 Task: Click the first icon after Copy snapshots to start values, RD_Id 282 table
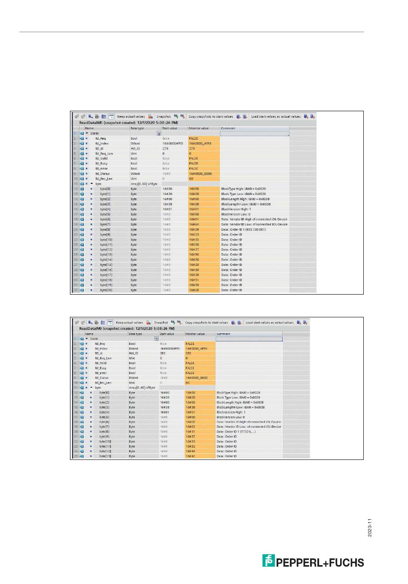click(233, 322)
